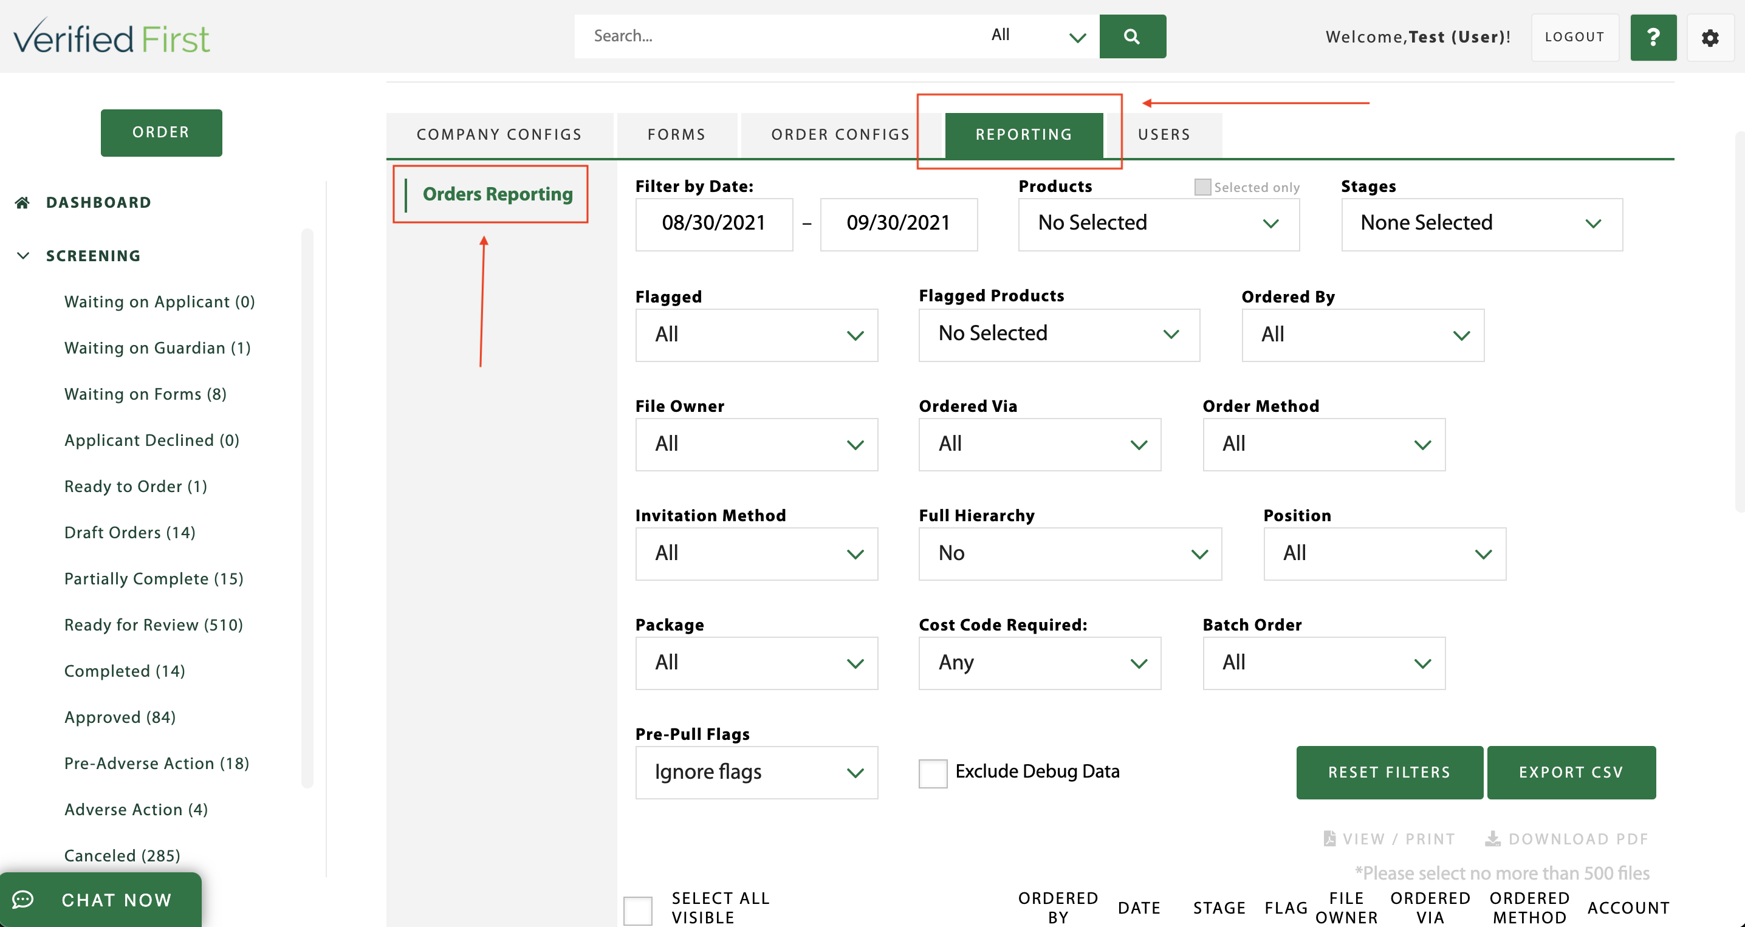Click the Download PDF icon
This screenshot has width=1745, height=927.
[x=1492, y=838]
